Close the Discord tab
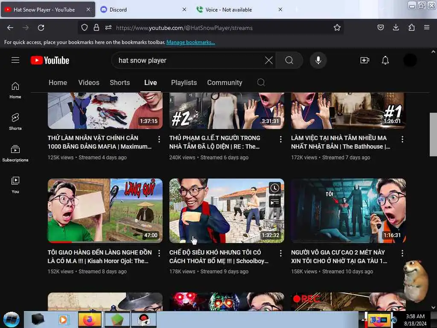437x328 pixels. [x=184, y=9]
